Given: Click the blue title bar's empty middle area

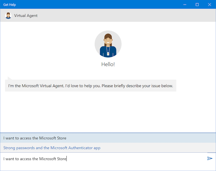Looking at the screenshot, I should coord(100,5).
